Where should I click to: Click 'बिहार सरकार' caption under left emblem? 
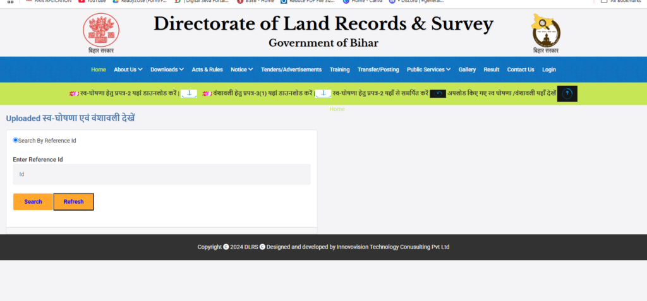pos(101,50)
